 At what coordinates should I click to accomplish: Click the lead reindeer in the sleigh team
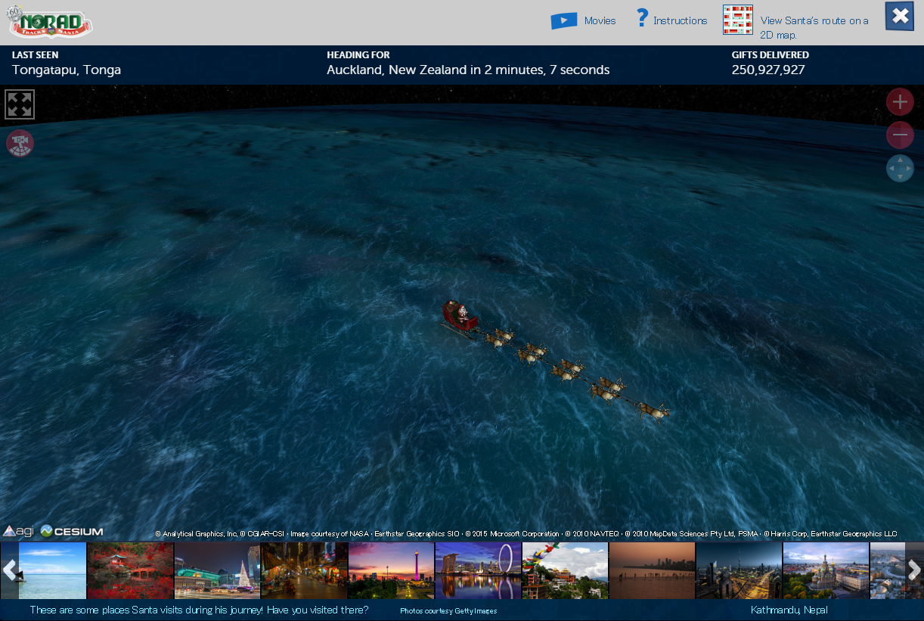[653, 411]
